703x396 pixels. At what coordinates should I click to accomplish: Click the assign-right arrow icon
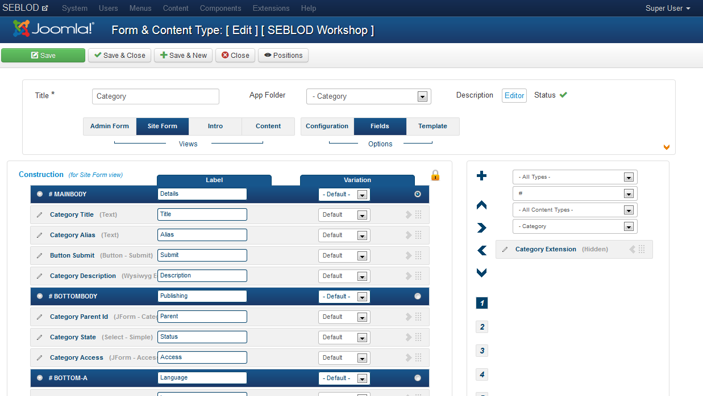481,227
